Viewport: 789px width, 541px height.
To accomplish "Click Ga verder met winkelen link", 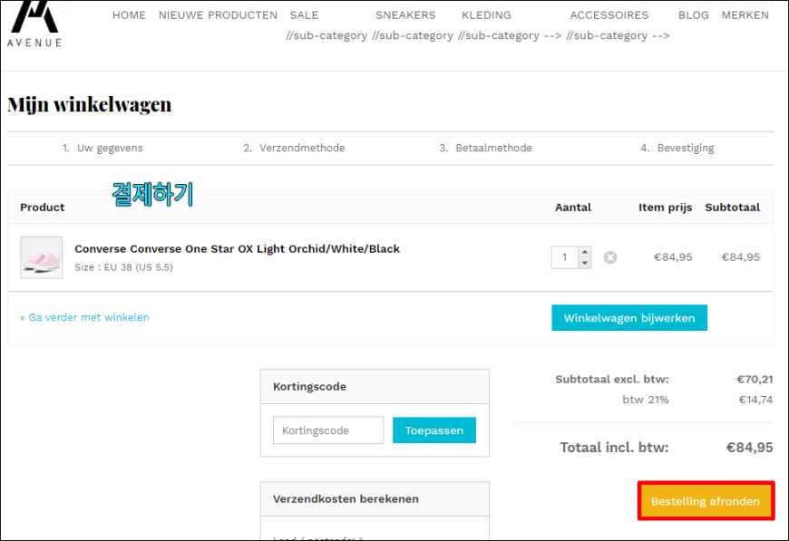I will tap(84, 317).
